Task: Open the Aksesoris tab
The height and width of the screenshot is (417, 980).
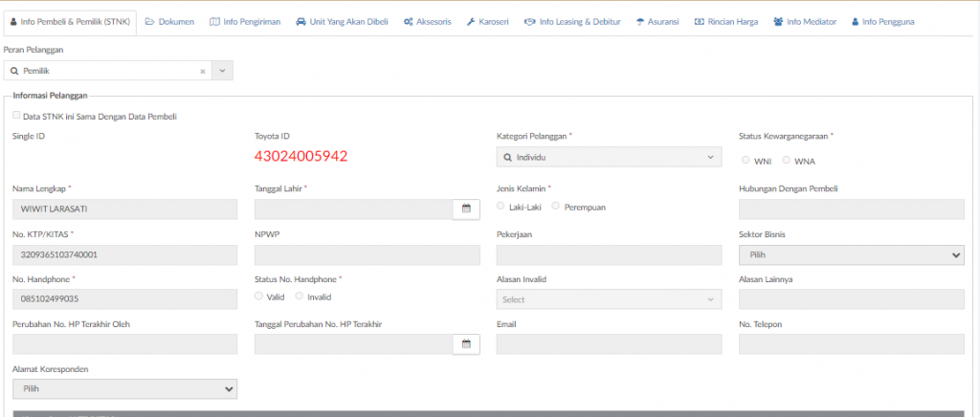Action: [x=428, y=22]
